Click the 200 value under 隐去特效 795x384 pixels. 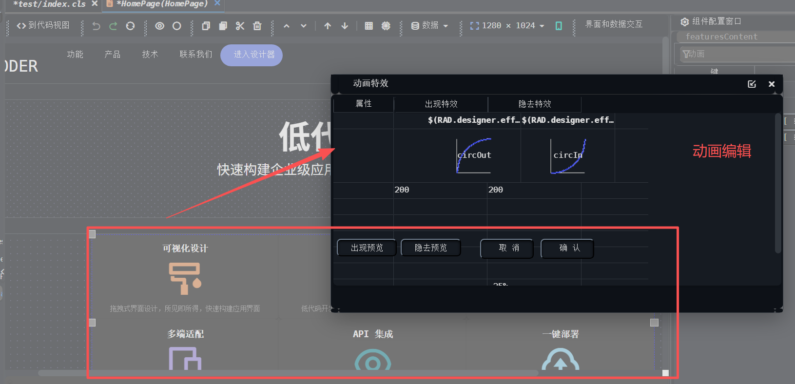click(x=496, y=190)
